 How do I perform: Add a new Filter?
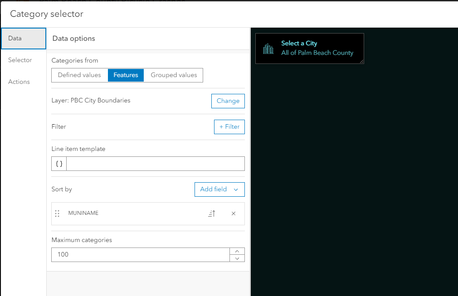point(229,126)
